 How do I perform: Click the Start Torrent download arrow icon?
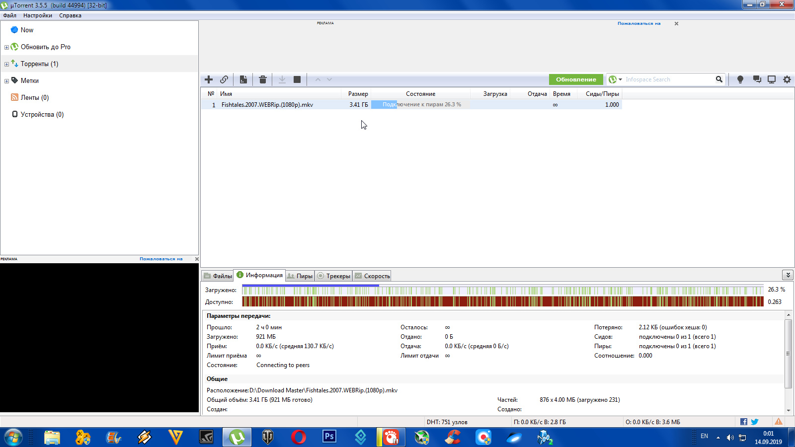pyautogui.click(x=282, y=79)
